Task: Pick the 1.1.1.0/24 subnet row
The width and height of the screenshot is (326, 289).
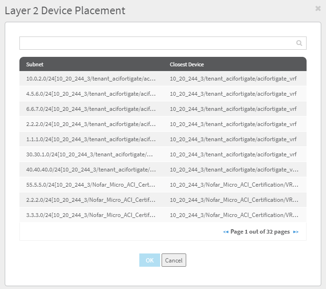Action: [91, 139]
